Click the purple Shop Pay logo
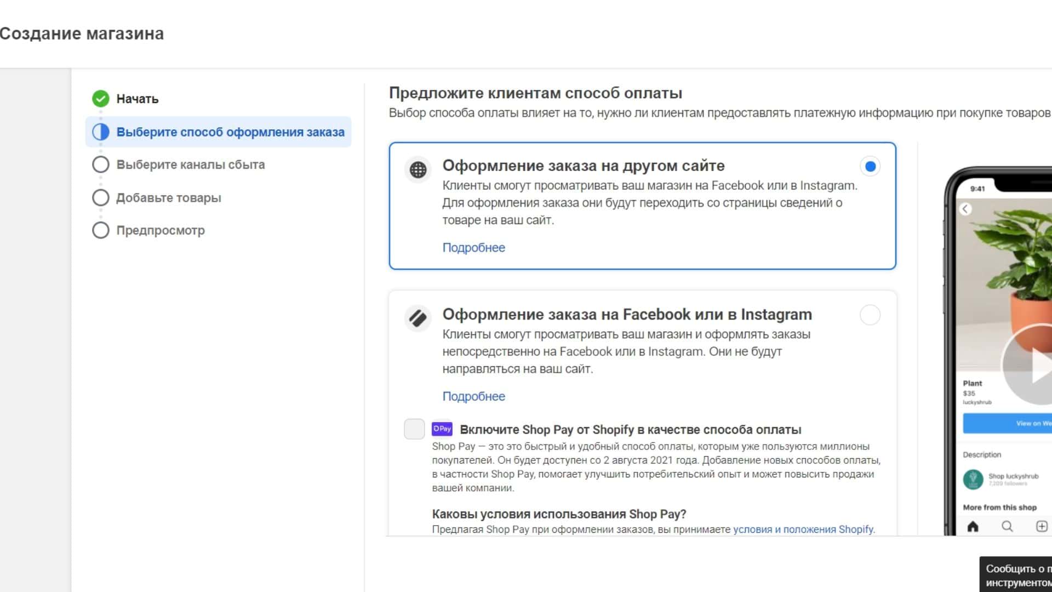This screenshot has height=592, width=1052. pyautogui.click(x=442, y=429)
